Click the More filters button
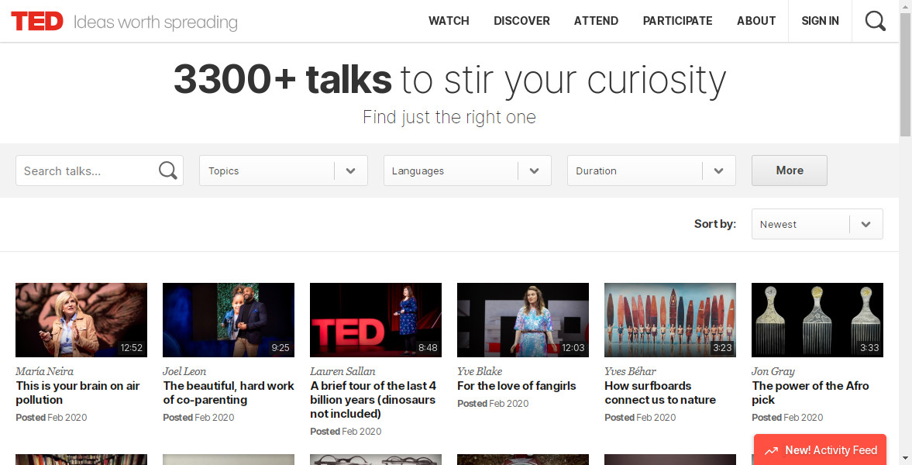 (790, 170)
